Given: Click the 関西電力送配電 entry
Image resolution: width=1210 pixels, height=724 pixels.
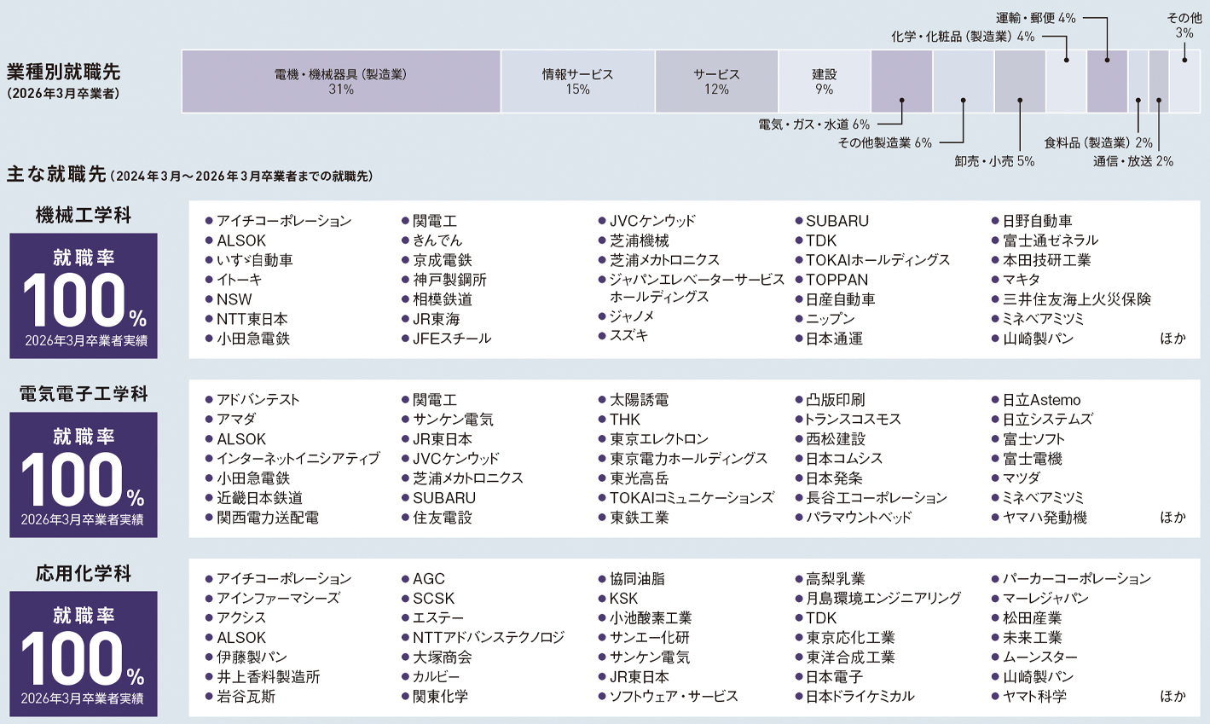Looking at the screenshot, I should click(x=268, y=518).
